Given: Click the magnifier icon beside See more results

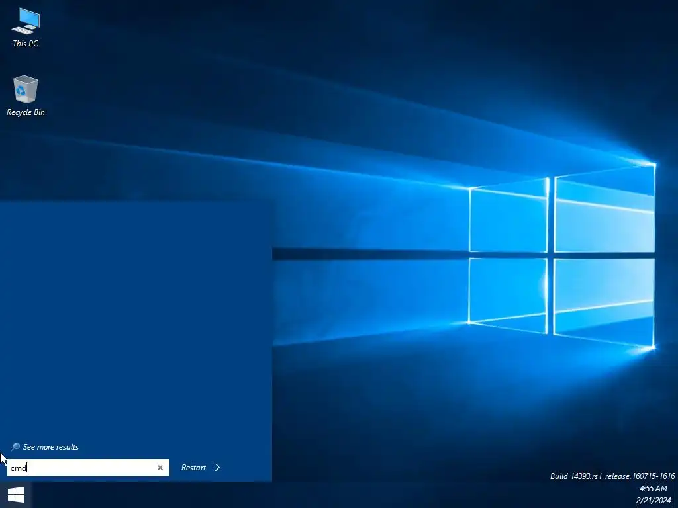Looking at the screenshot, I should click(x=16, y=446).
